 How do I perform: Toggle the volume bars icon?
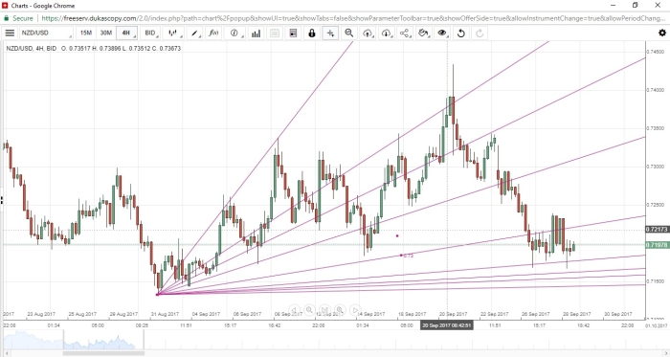click(256, 33)
